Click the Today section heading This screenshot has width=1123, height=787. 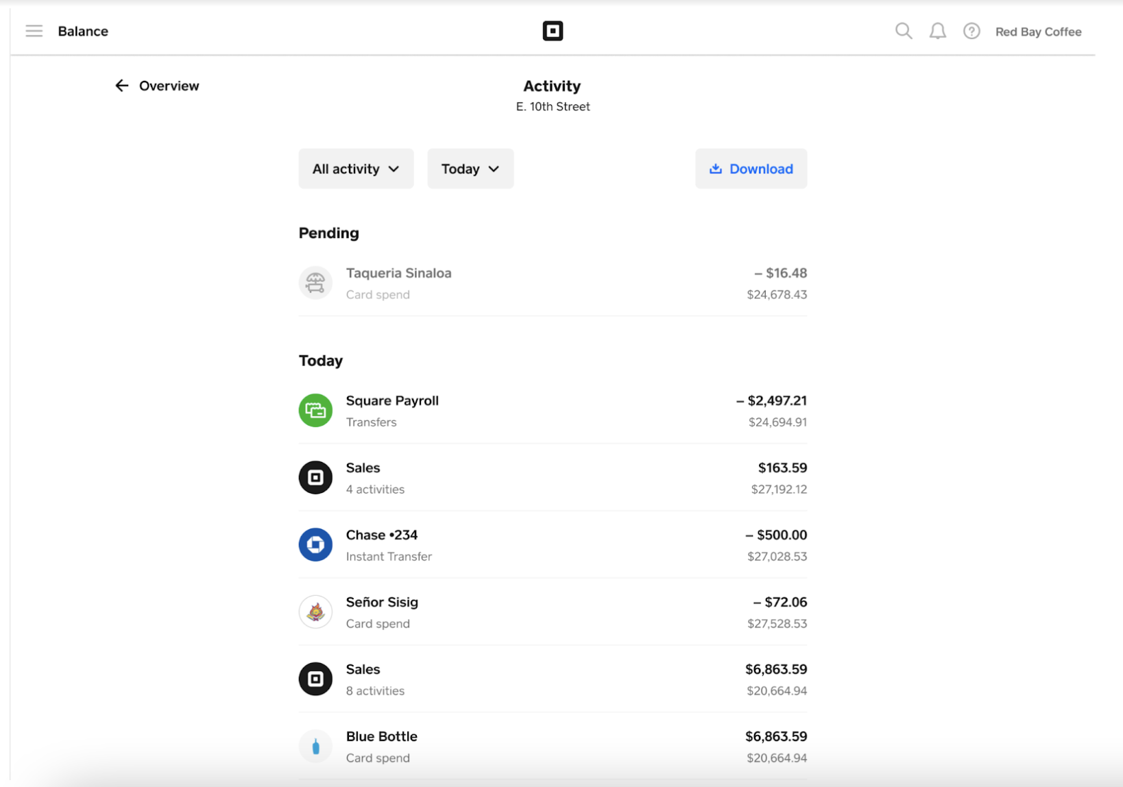pyautogui.click(x=320, y=361)
